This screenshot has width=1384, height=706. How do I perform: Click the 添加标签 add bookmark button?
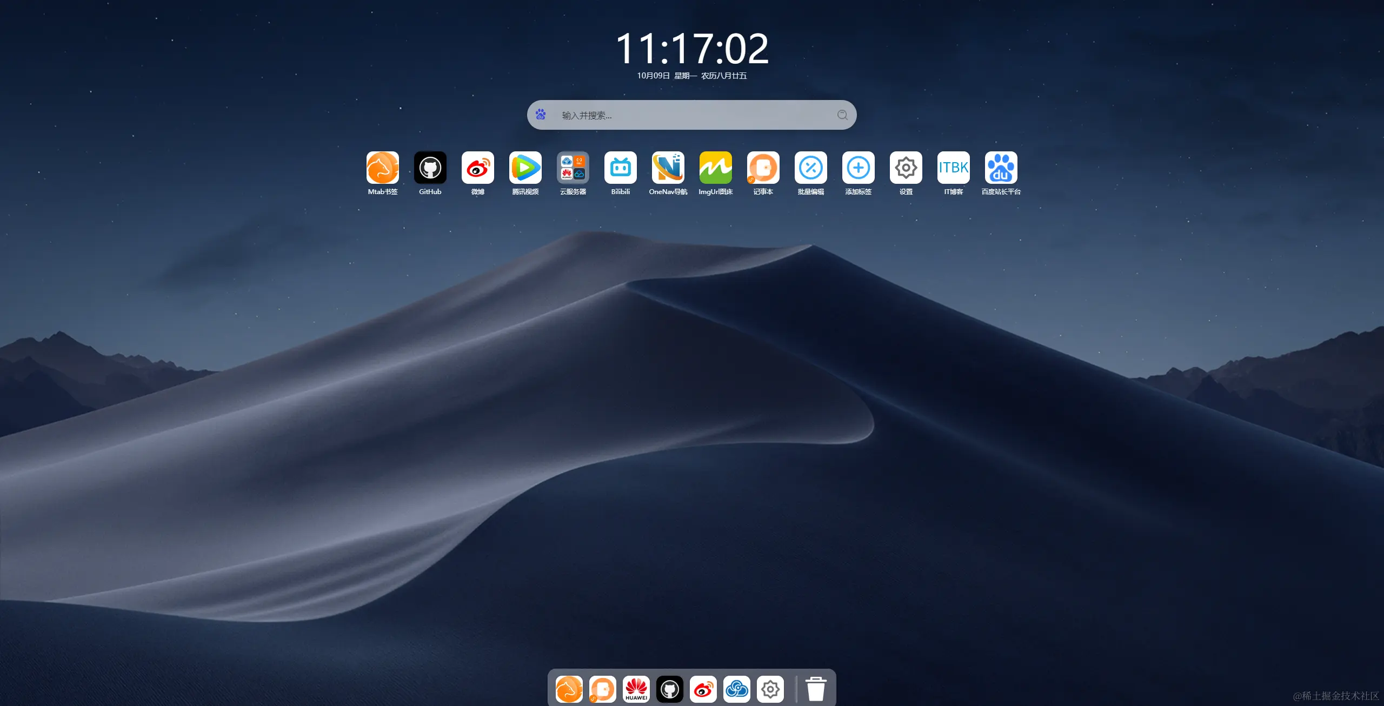[x=858, y=168]
